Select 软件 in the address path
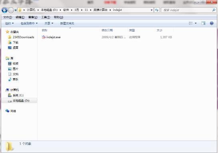The image size is (218, 153). click(66, 10)
